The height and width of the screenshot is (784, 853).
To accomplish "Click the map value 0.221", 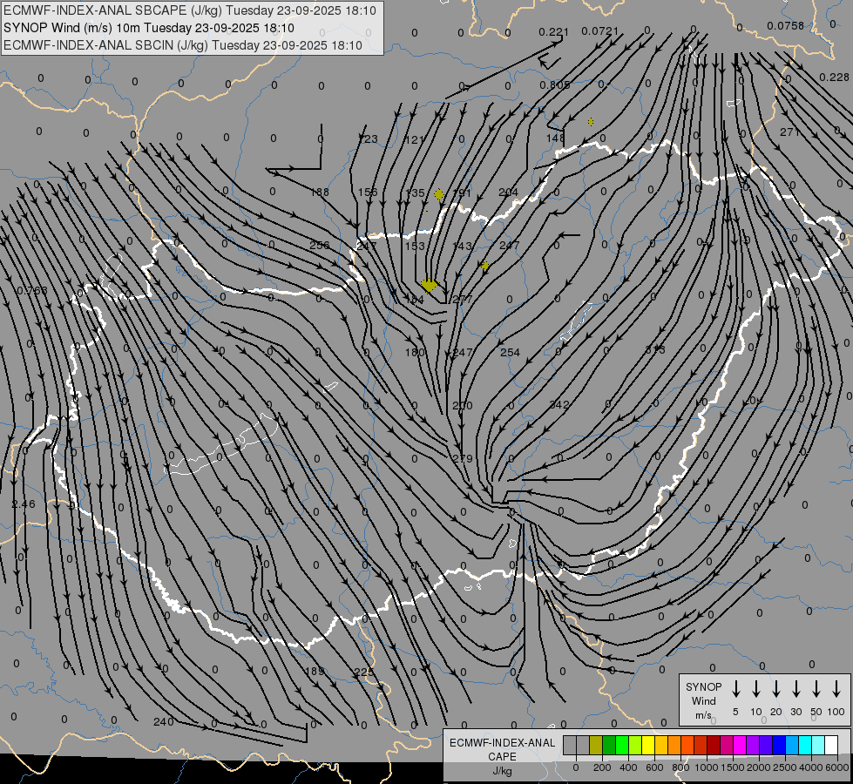I will (x=554, y=32).
